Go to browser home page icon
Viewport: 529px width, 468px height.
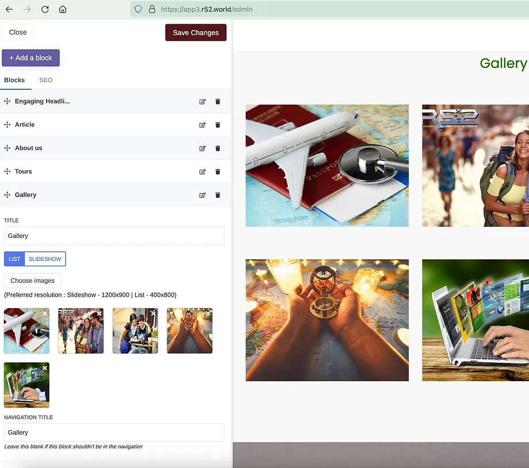63,9
